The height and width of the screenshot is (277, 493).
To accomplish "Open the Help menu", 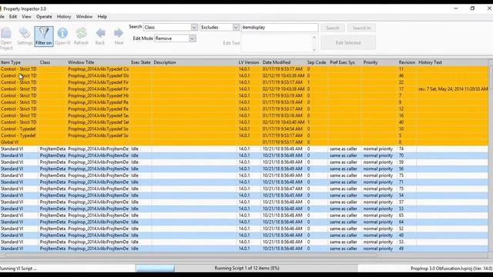I will pyautogui.click(x=102, y=17).
